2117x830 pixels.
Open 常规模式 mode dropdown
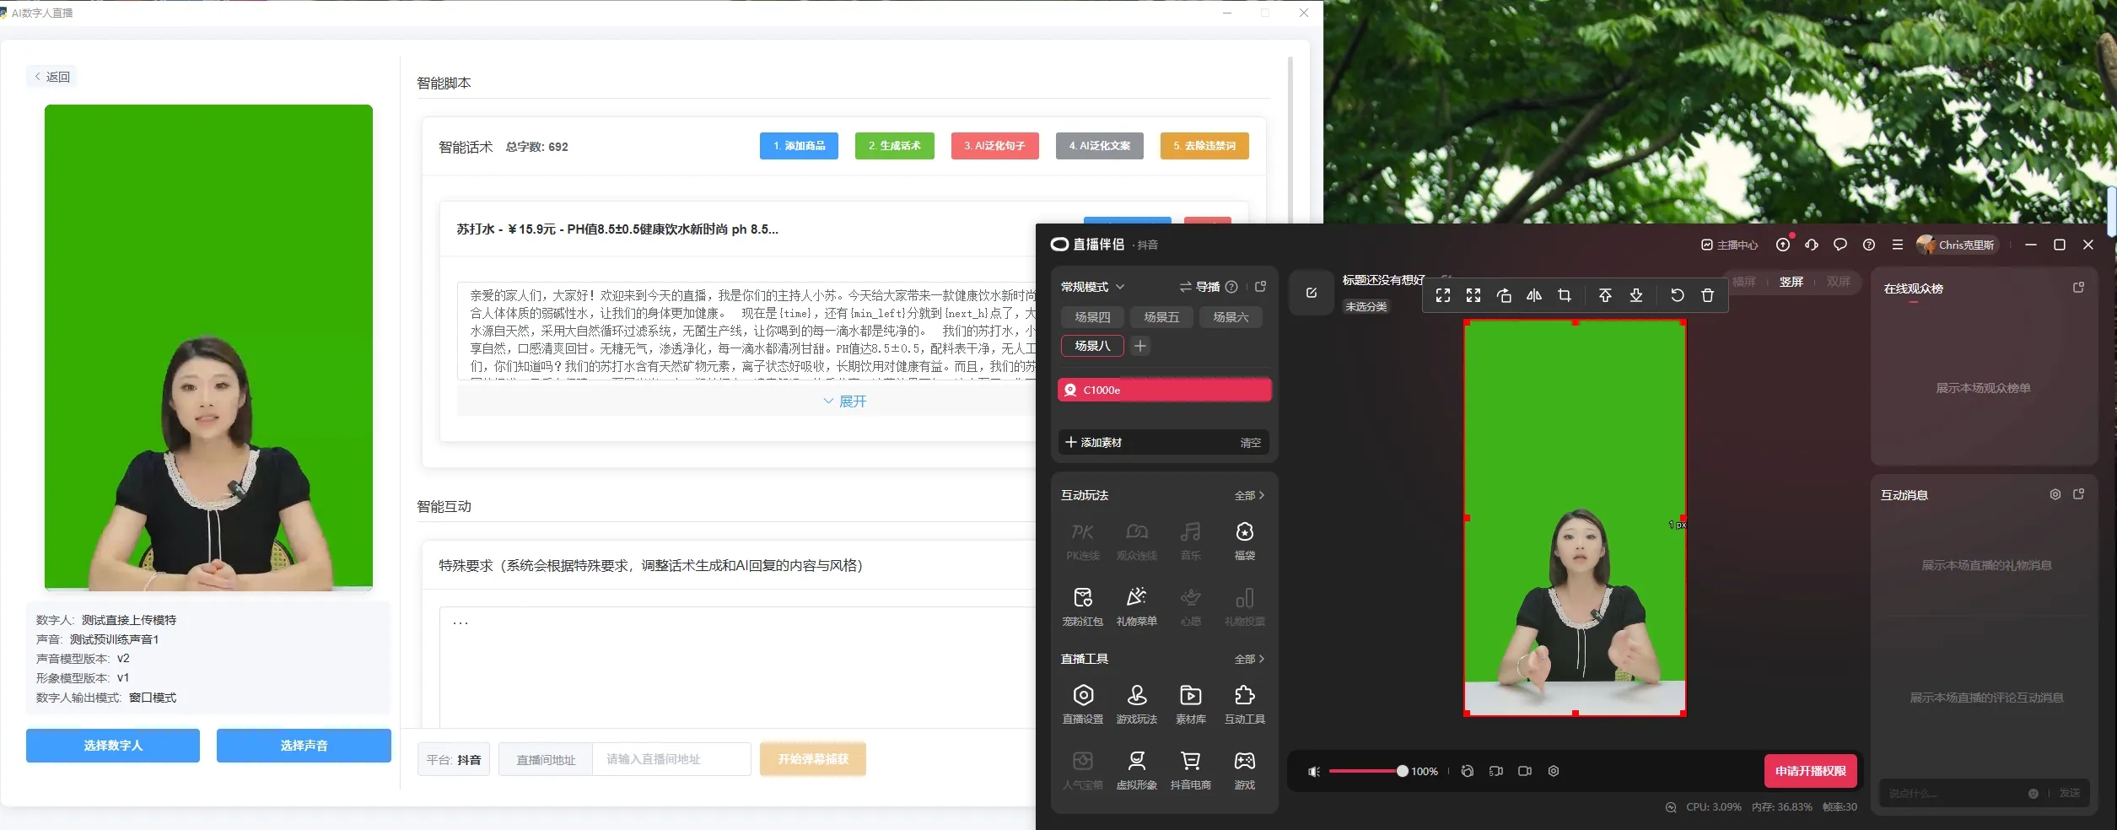click(1093, 287)
